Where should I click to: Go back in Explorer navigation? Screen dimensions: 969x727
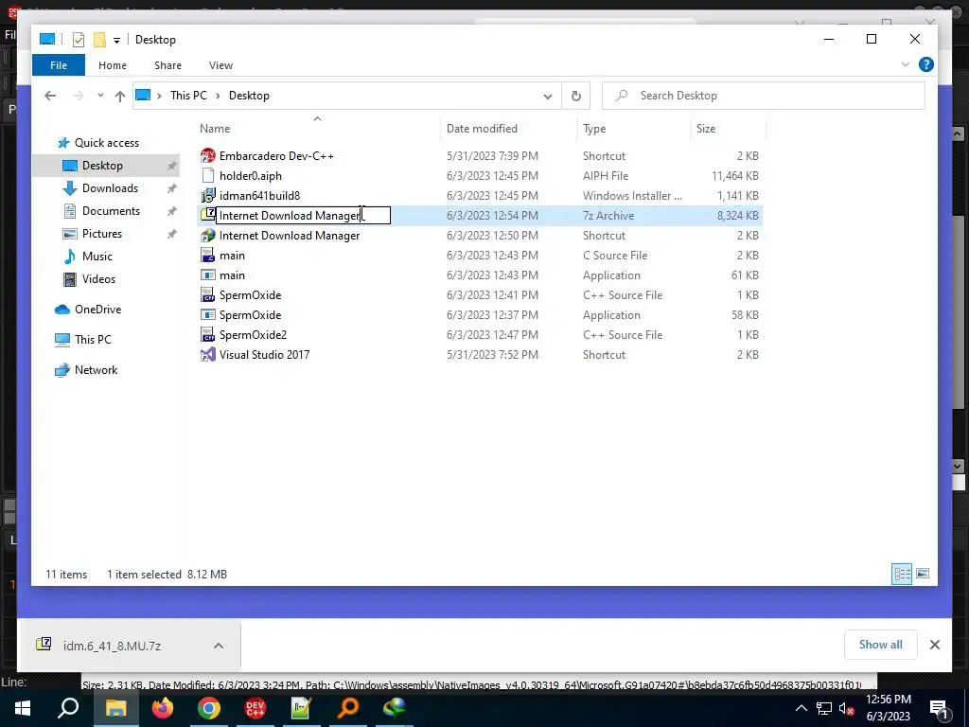coord(51,96)
